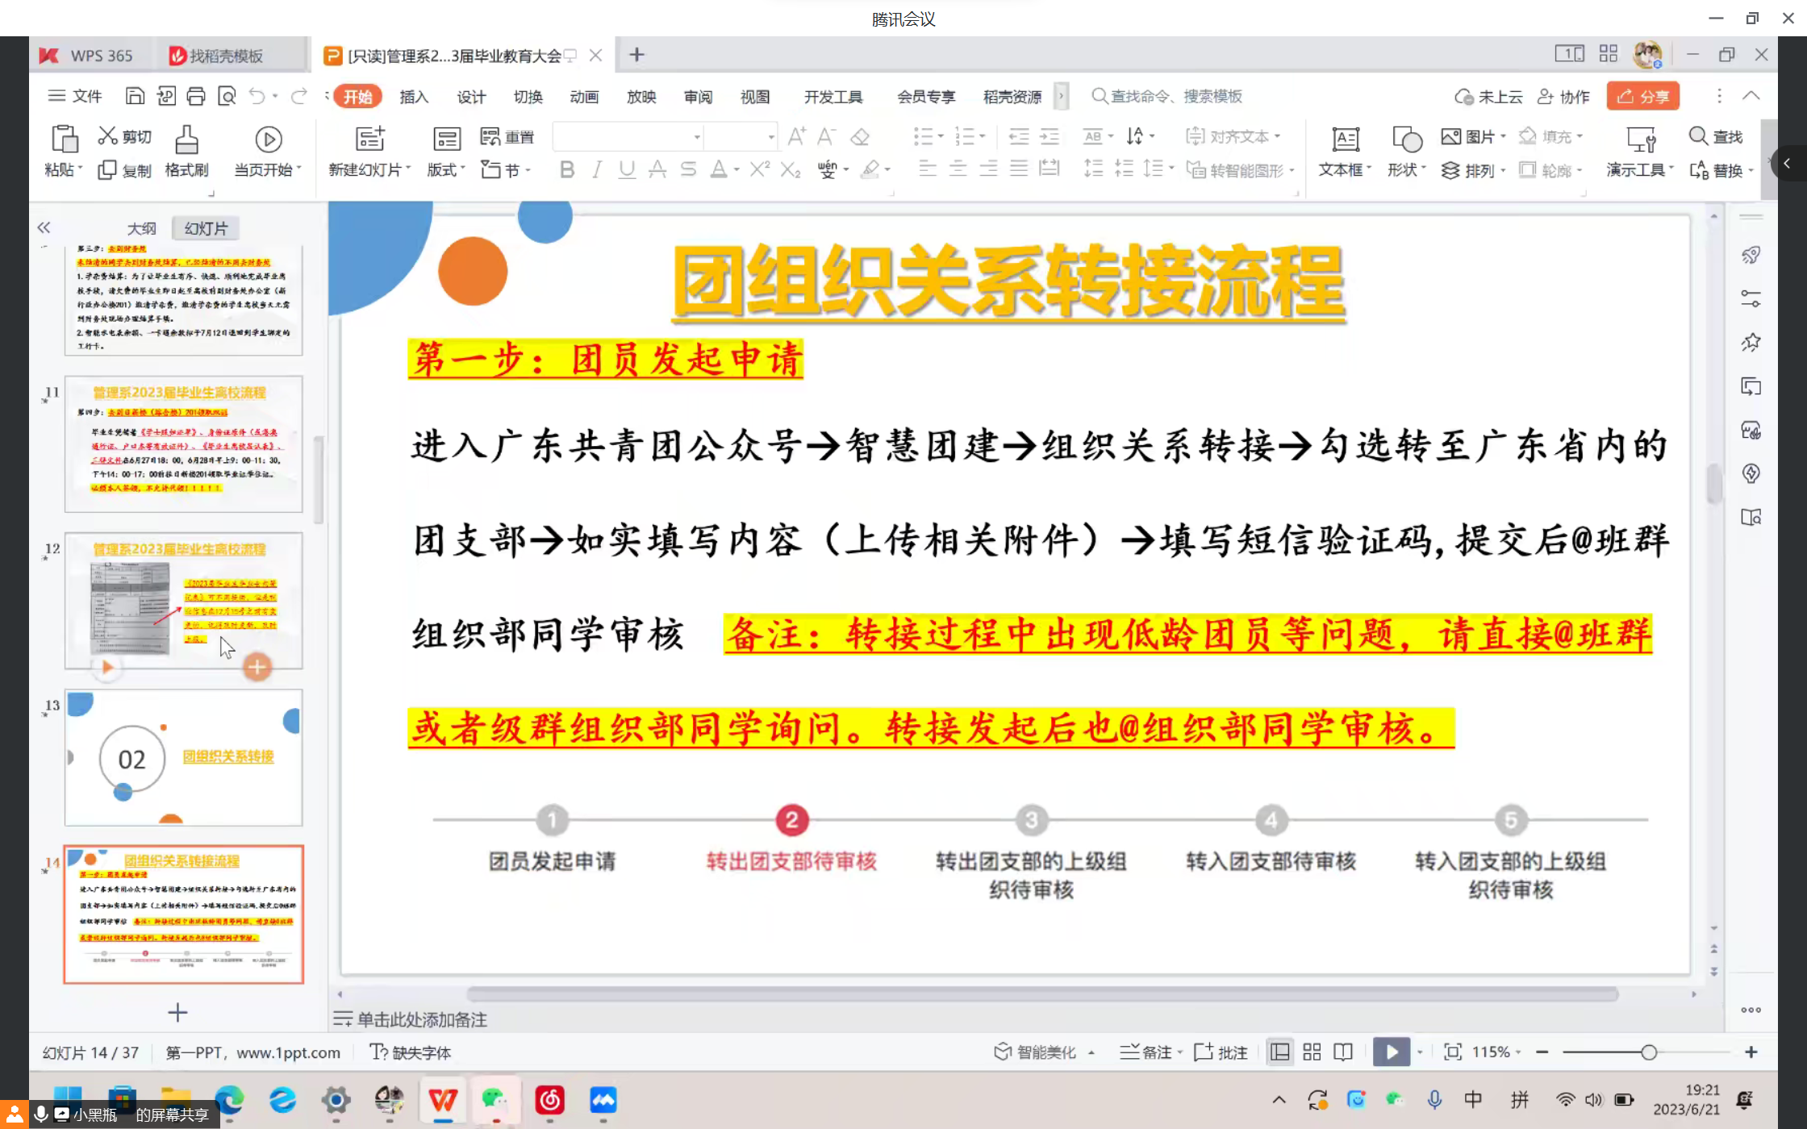
Task: Click the fit-to-window zoom icon
Action: 1452,1052
